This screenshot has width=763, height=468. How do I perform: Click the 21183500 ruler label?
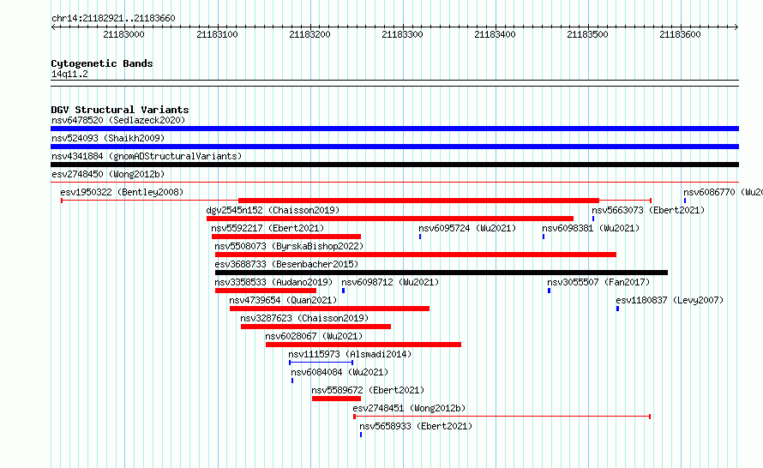(x=587, y=34)
